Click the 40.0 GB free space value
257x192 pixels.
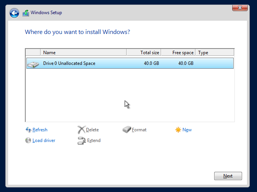186,63
